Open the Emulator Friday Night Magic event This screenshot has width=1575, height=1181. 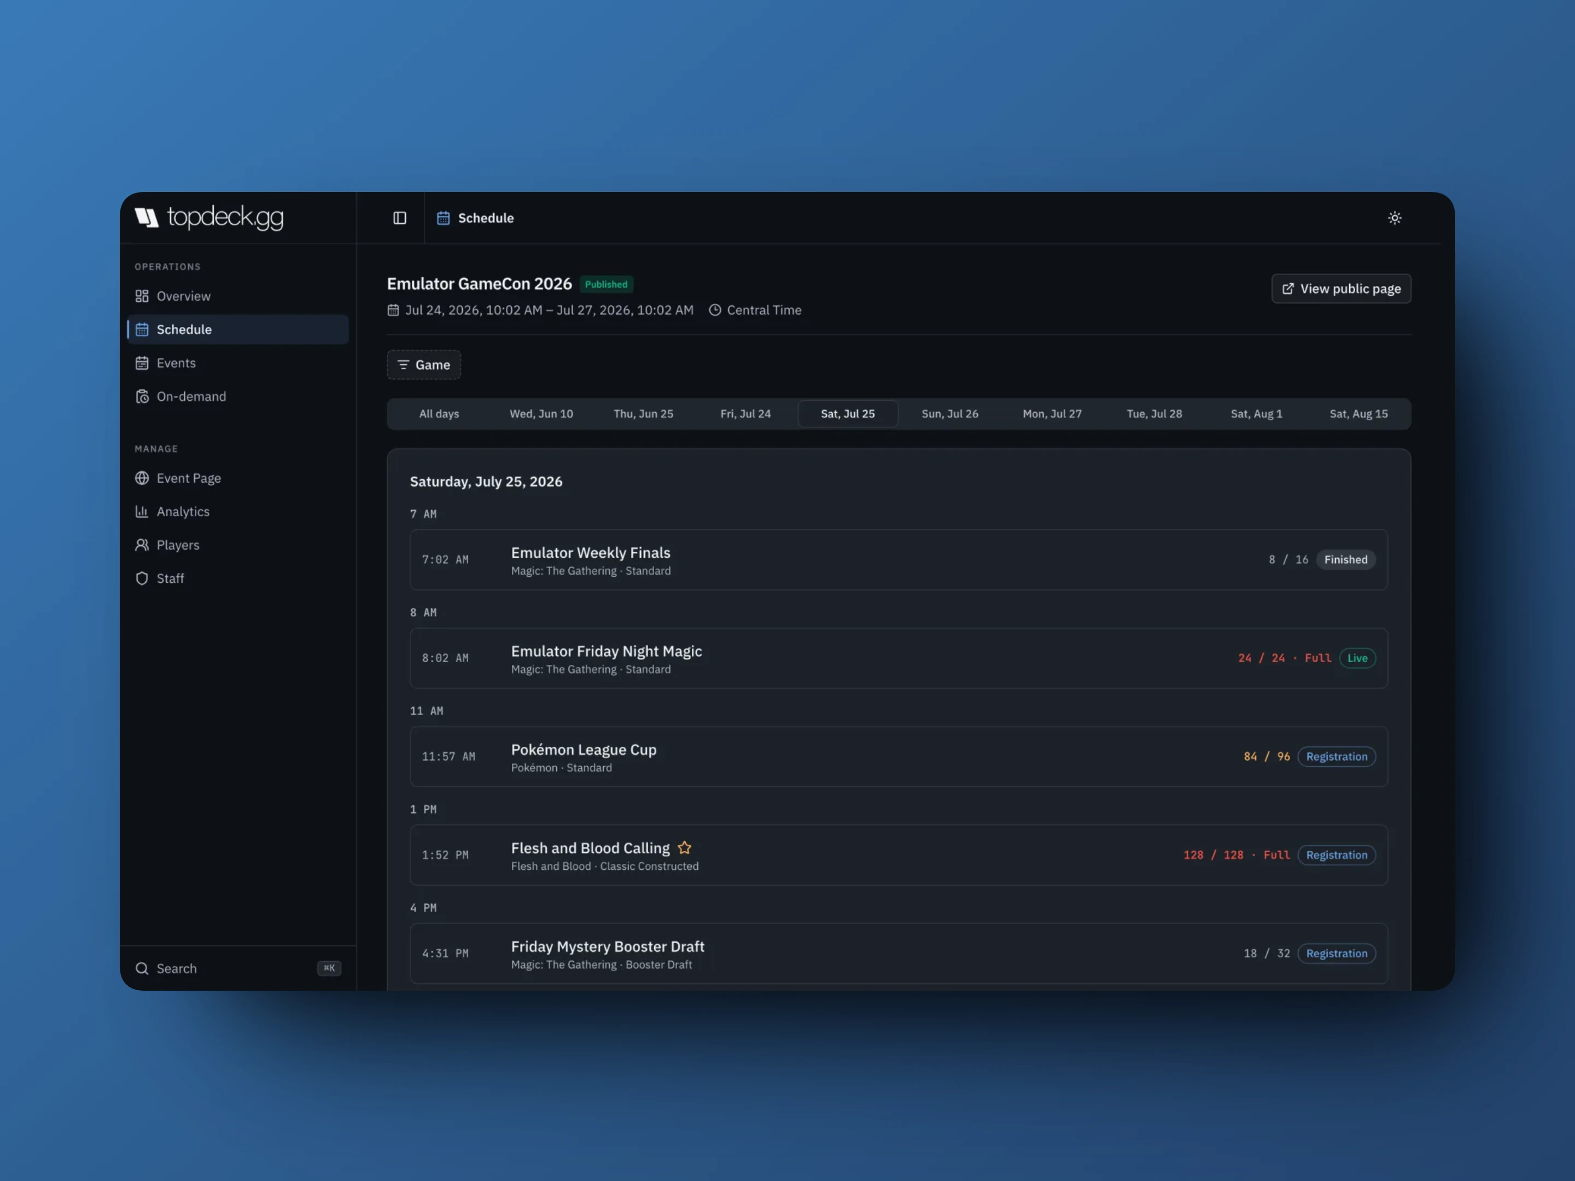click(899, 658)
